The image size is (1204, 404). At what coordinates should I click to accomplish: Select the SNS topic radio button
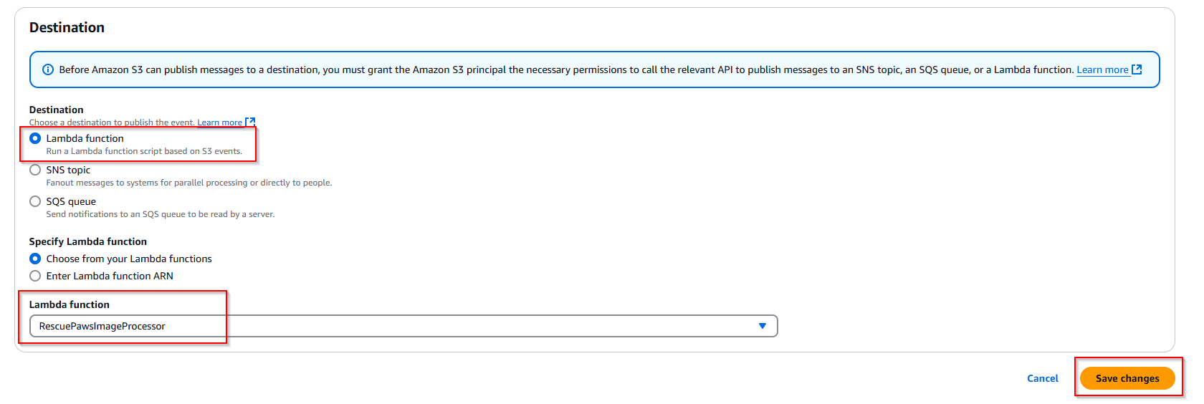(x=35, y=170)
